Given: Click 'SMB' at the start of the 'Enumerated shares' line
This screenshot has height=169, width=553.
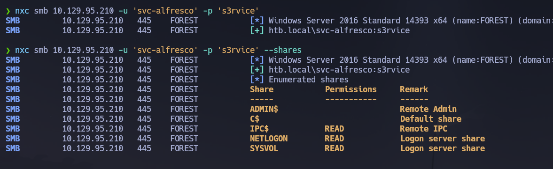Looking at the screenshot, I should 13,80.
